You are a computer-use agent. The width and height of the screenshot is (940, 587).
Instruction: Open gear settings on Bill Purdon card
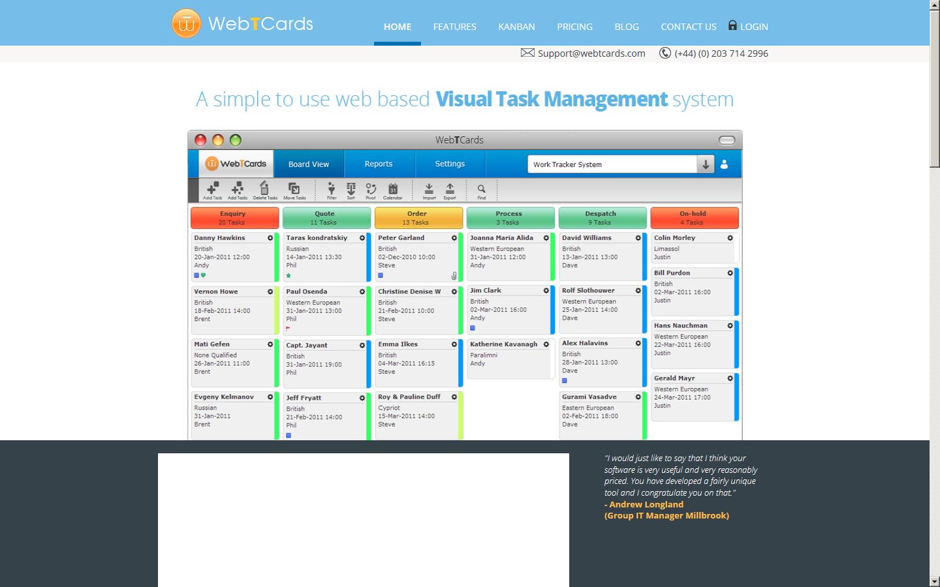coord(730,273)
